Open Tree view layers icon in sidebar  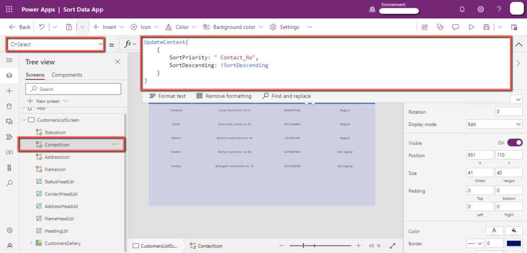click(9, 75)
